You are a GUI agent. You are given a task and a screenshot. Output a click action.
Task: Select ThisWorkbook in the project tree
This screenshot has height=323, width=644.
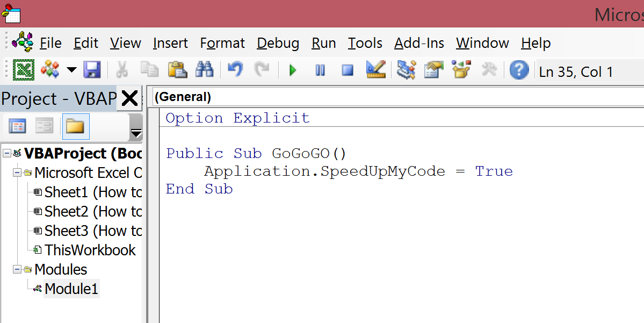pos(90,250)
